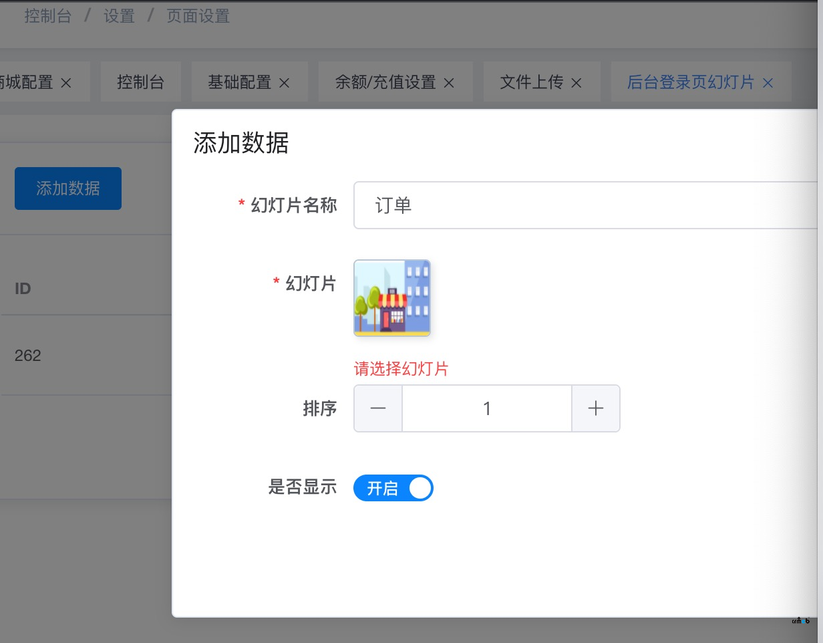Close the 商城配置 tab
This screenshot has width=823, height=643.
(66, 83)
